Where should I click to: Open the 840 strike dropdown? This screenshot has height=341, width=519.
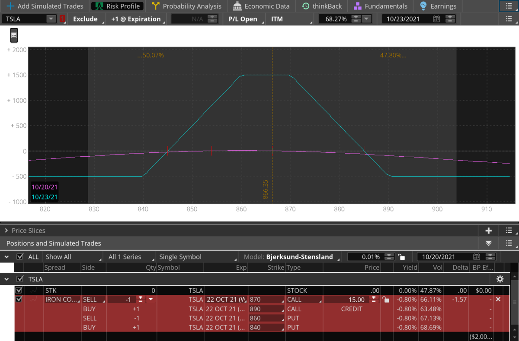(267, 327)
